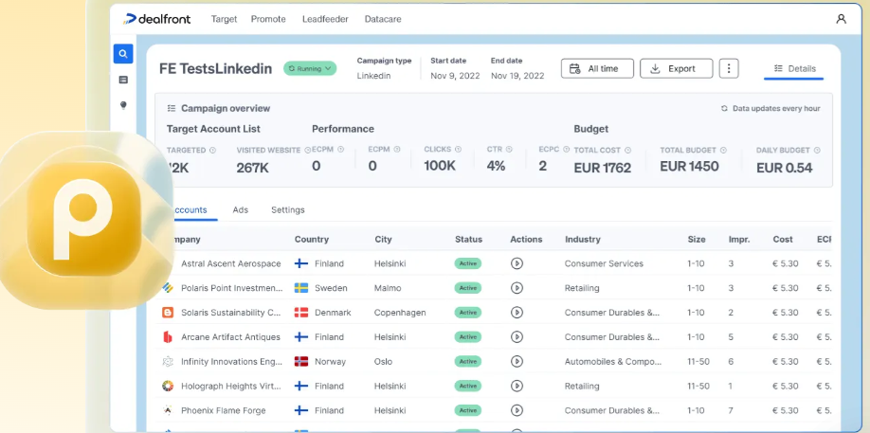870x433 pixels.
Task: Click the Malmo city cell
Action: 388,288
